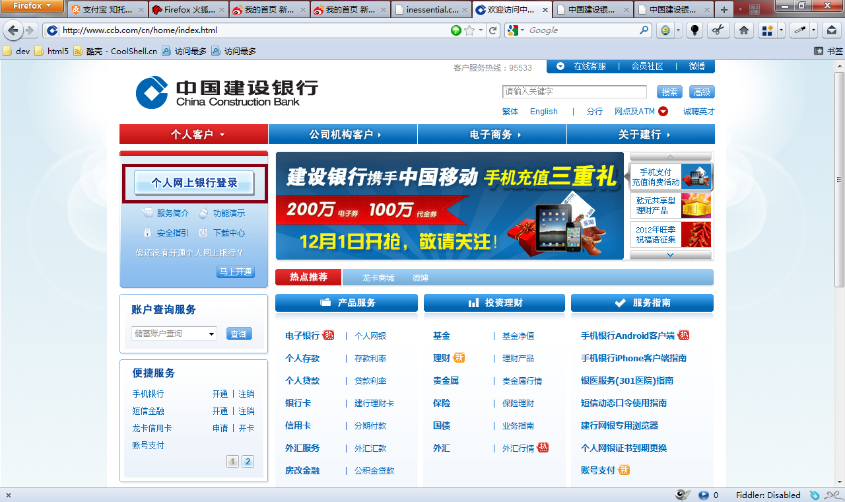Viewport: 845px width, 502px height.
Task: Click the 手机充值三重礼 main banner
Action: click(x=450, y=205)
